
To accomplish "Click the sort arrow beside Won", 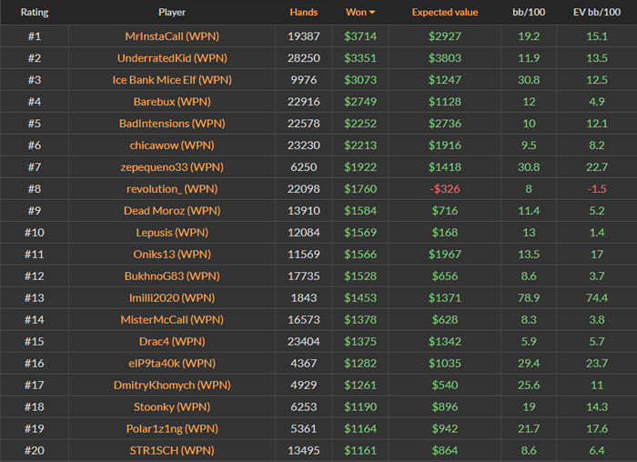I will pyautogui.click(x=371, y=14).
